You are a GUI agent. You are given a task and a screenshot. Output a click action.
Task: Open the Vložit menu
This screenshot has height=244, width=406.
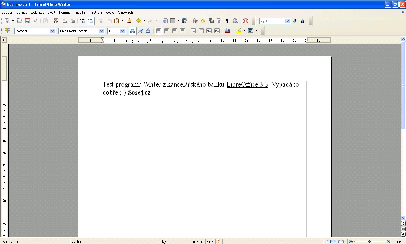[51, 12]
